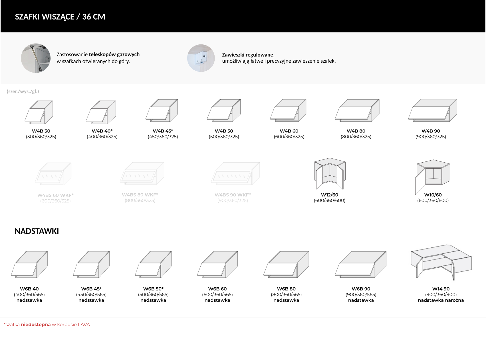
Task: Click the W10/60 corner cabinet illustration
Action: pos(432,176)
